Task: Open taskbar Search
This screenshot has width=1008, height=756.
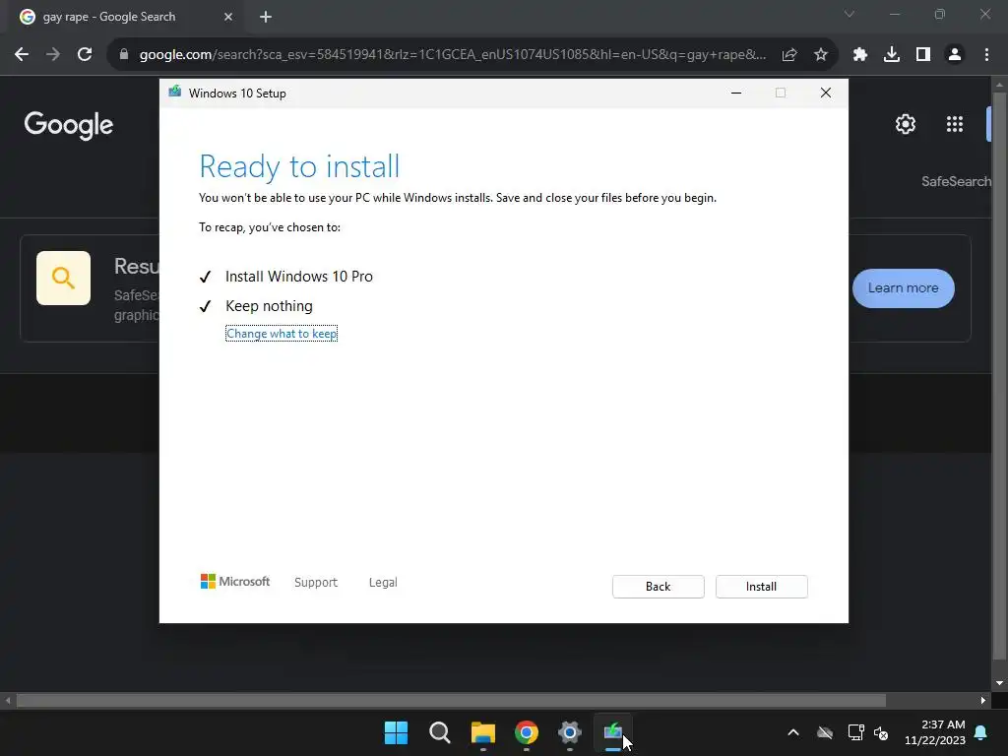Action: pyautogui.click(x=440, y=732)
